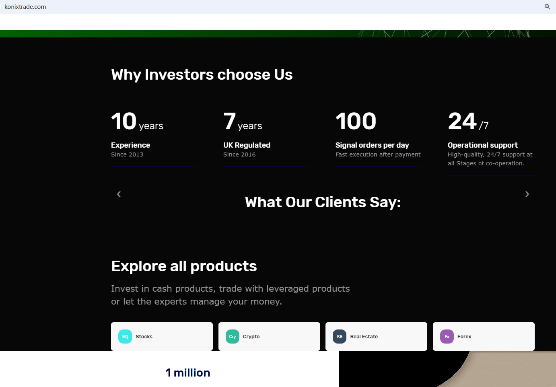The image size is (556, 387).
Task: Open the Real Estate product label
Action: 364,337
